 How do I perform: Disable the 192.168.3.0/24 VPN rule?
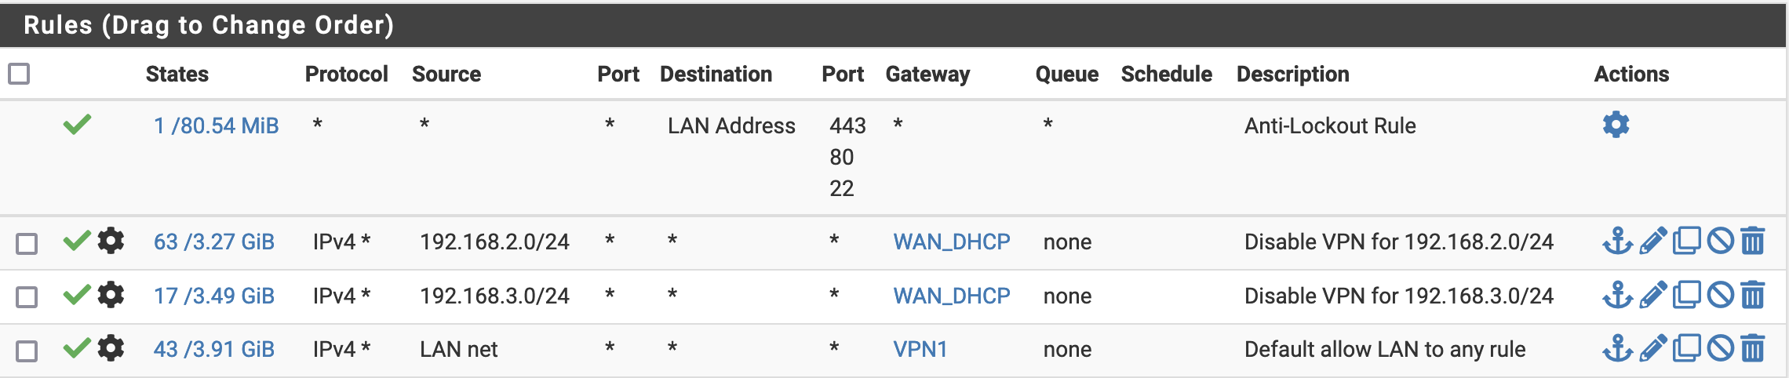coord(1720,295)
